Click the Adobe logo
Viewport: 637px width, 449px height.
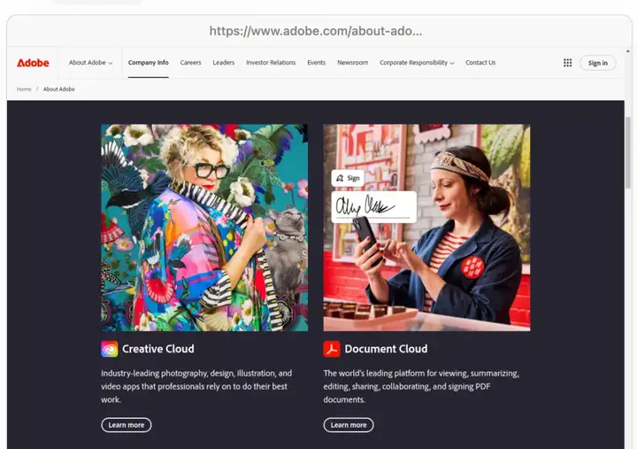coord(33,63)
